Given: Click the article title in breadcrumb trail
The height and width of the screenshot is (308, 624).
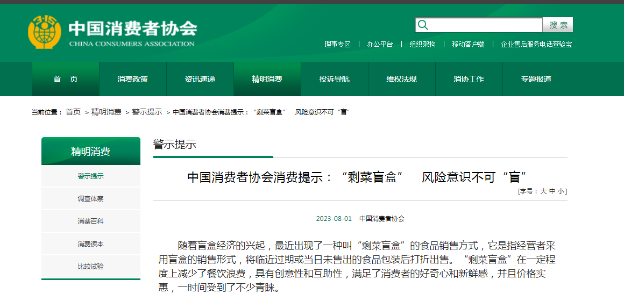Looking at the screenshot, I should 261,112.
